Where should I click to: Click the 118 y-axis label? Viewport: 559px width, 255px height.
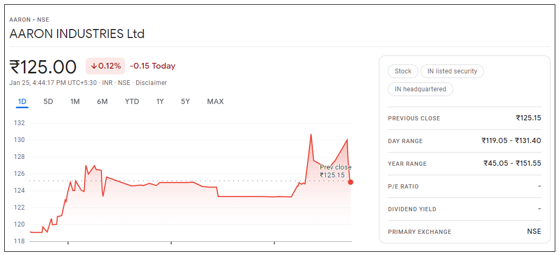point(20,241)
